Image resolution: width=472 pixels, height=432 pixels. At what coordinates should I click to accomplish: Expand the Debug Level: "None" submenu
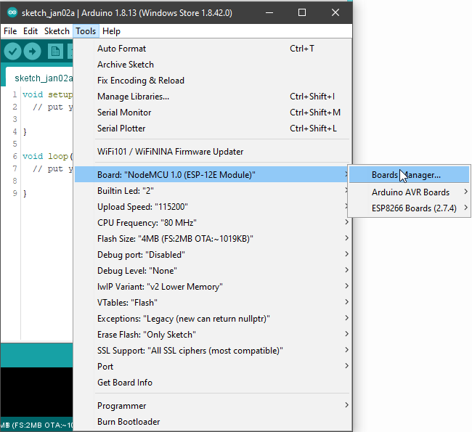point(213,270)
